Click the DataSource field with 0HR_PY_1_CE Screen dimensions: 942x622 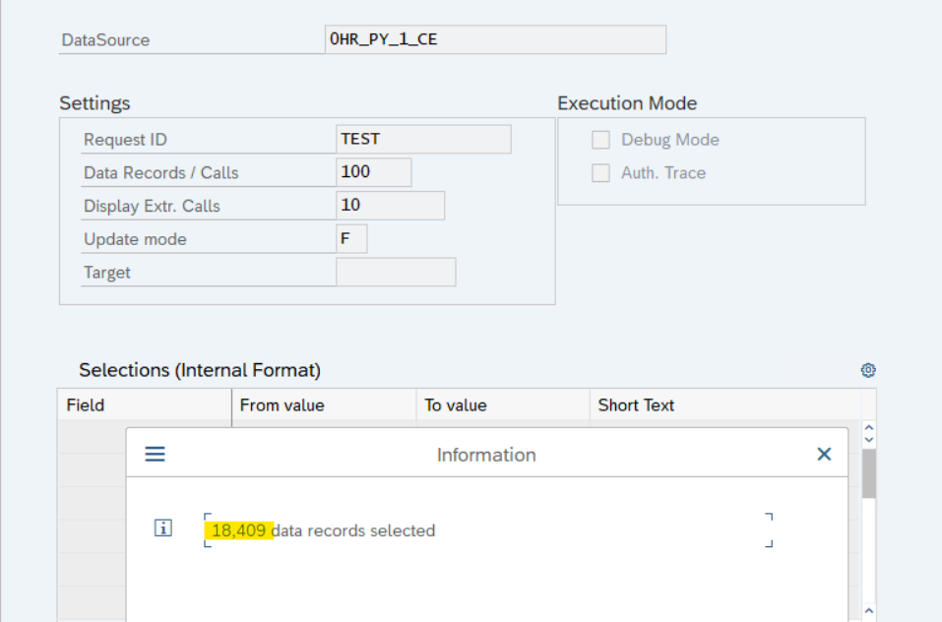coord(495,39)
